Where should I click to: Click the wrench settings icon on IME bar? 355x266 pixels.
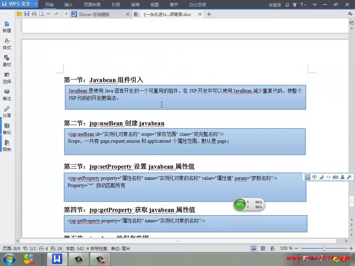coord(349,177)
